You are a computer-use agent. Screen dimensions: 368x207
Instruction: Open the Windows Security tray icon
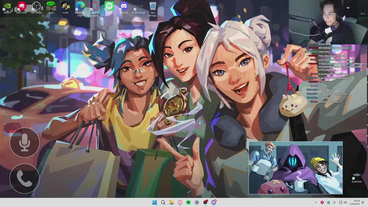point(328,202)
